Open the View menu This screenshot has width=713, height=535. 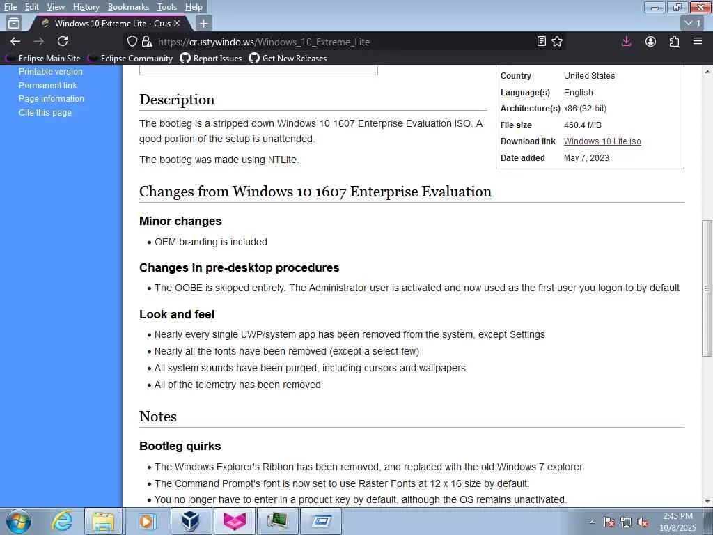[x=56, y=7]
